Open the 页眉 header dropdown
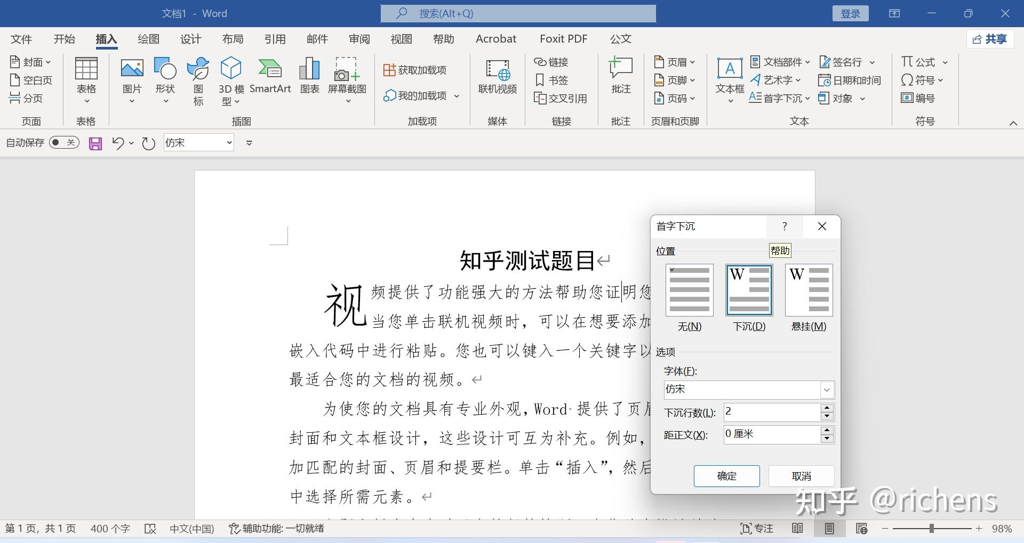 coord(675,62)
